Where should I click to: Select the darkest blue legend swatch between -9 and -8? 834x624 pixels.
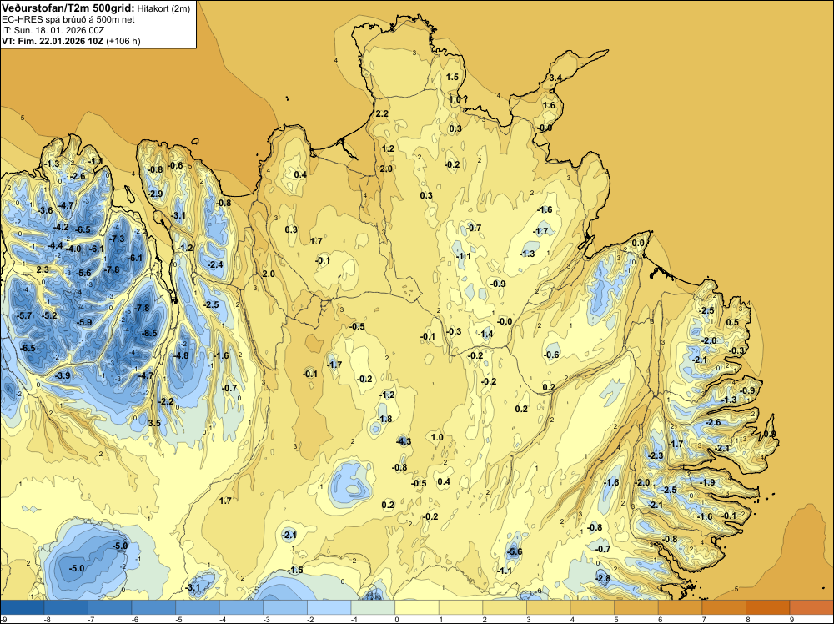pyautogui.click(x=23, y=607)
